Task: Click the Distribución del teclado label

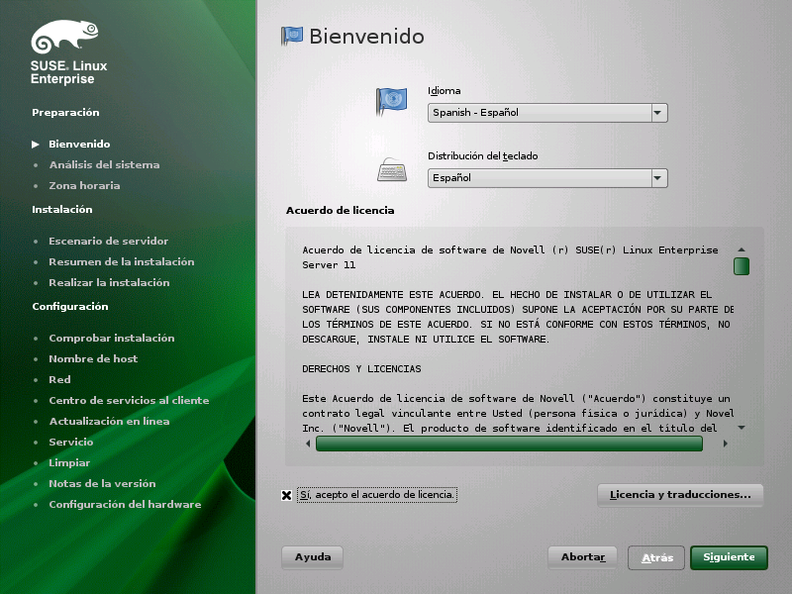Action: point(482,156)
